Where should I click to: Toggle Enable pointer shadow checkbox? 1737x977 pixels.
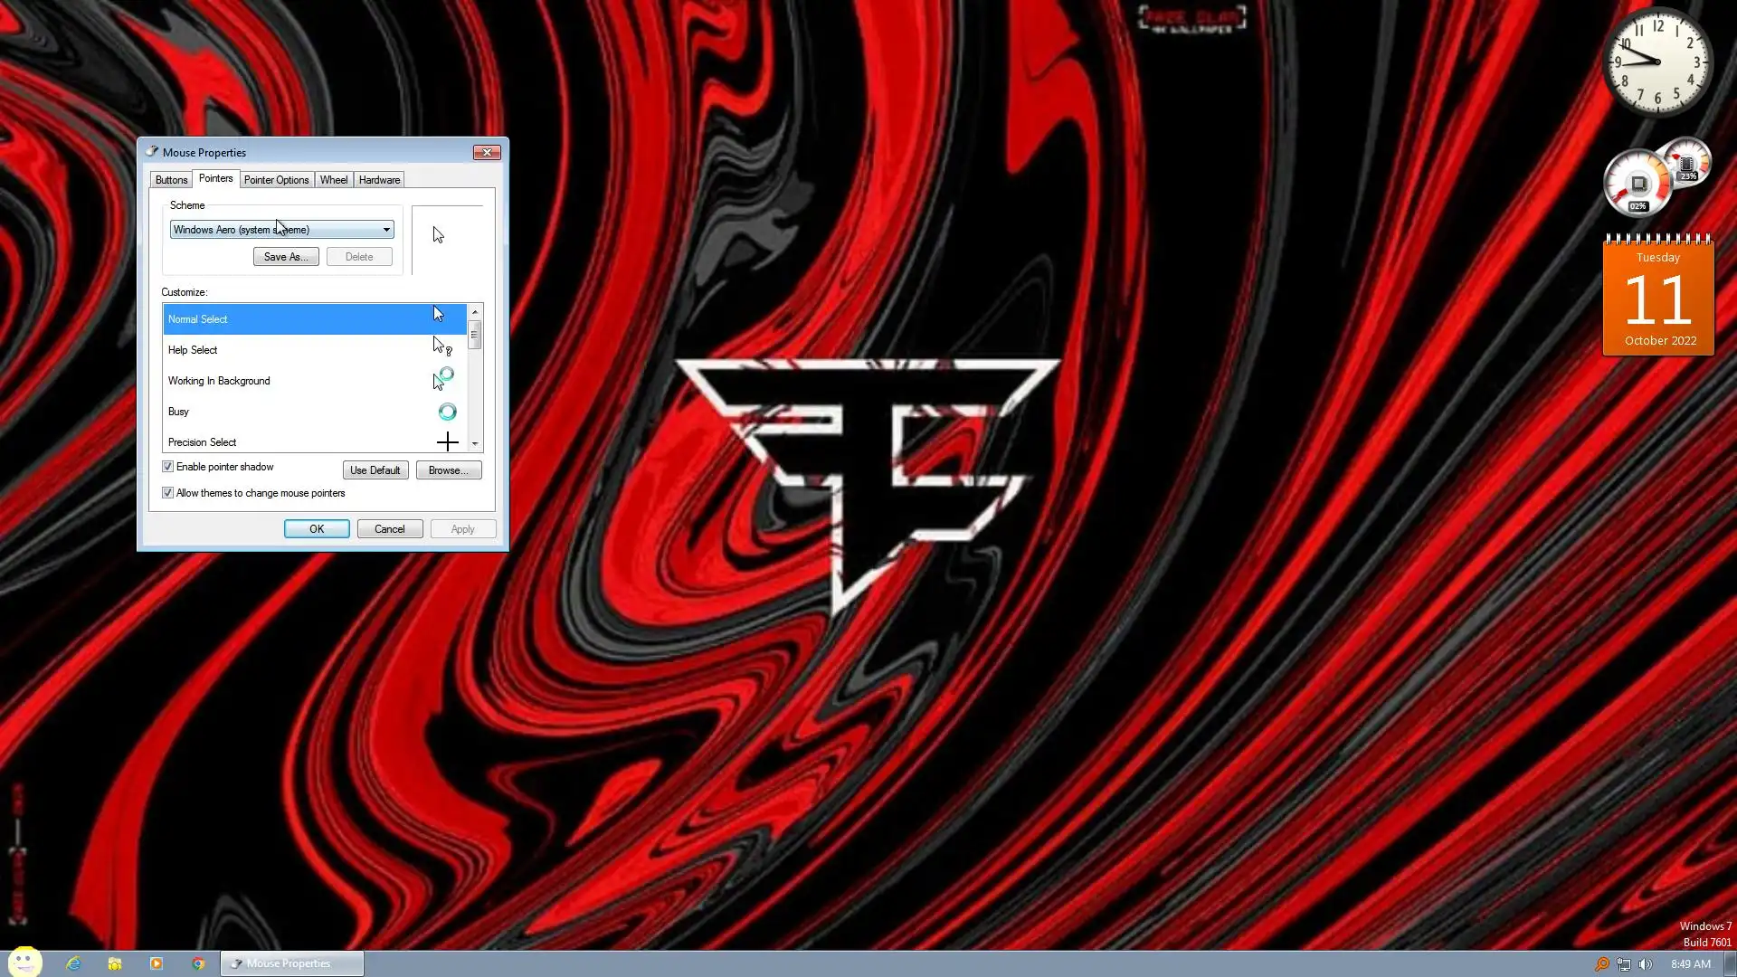click(168, 467)
